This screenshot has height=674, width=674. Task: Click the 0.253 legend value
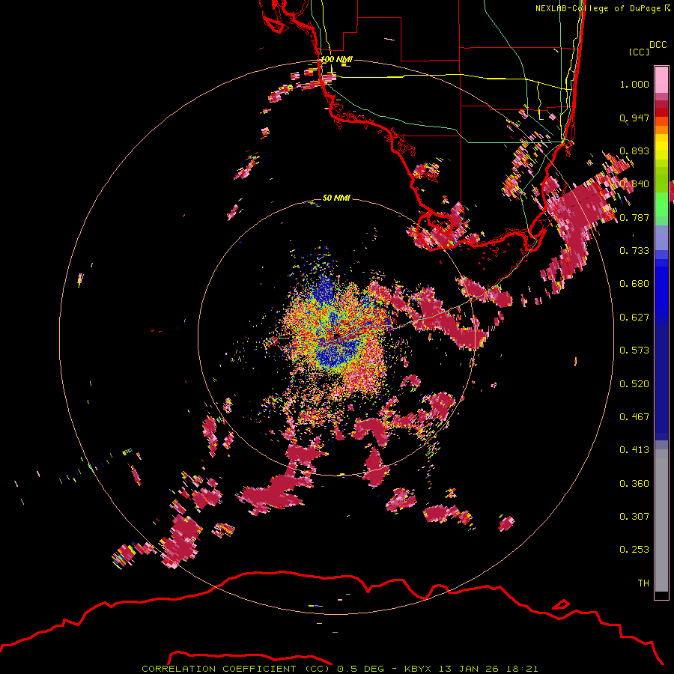click(634, 550)
